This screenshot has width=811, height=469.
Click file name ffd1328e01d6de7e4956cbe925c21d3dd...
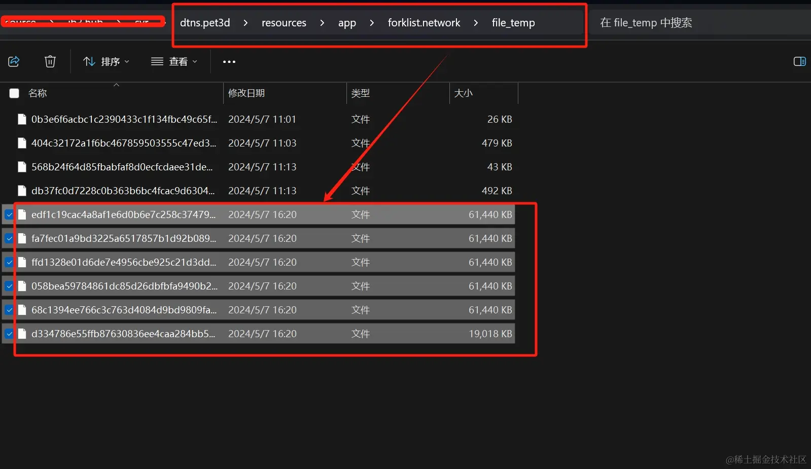(x=124, y=262)
